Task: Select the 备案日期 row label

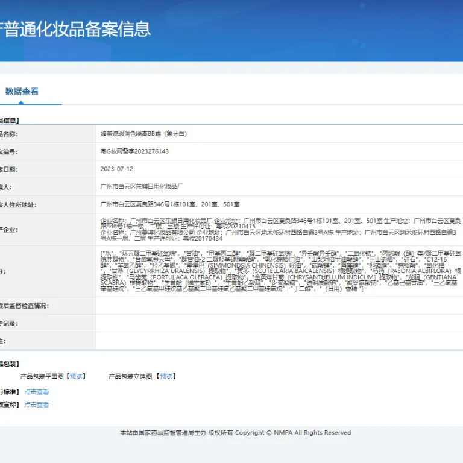Action: coord(9,169)
